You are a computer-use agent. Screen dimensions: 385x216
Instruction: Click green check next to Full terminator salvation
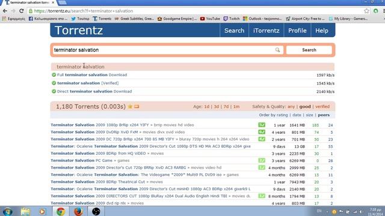[x=54, y=75]
